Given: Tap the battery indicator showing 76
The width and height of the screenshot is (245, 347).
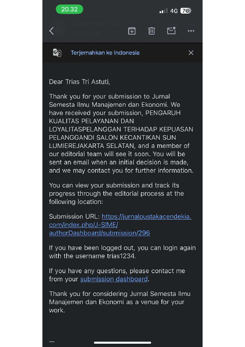Looking at the screenshot, I should [x=186, y=11].
